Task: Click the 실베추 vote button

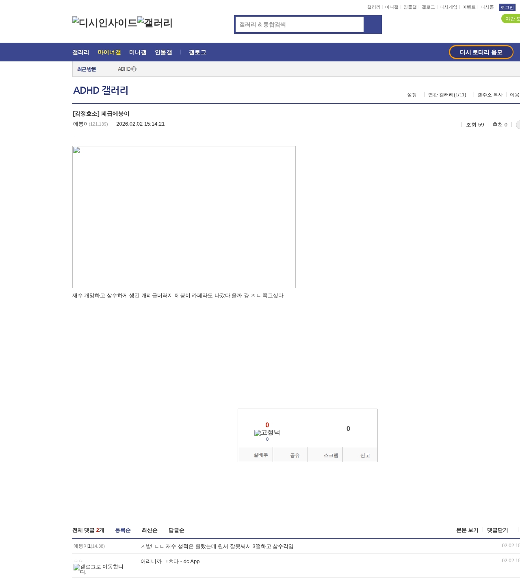Action: 255,455
